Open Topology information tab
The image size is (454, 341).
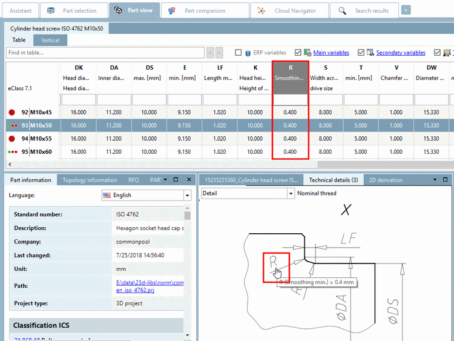tap(90, 180)
